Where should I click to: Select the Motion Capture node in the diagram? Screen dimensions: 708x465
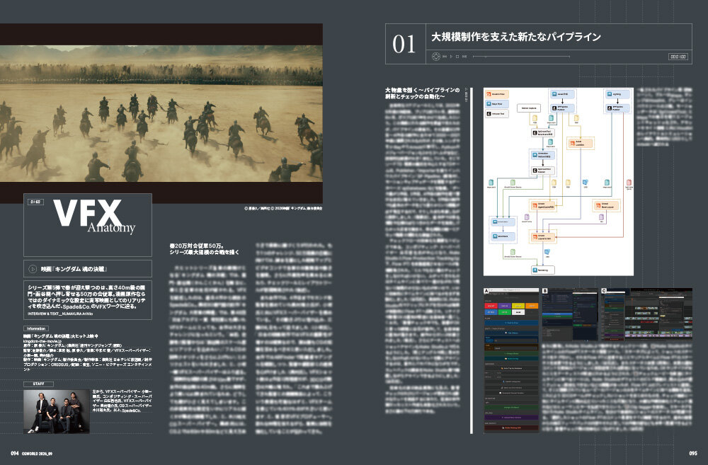tap(529, 108)
